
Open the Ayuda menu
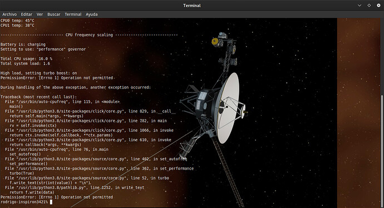[92, 14]
